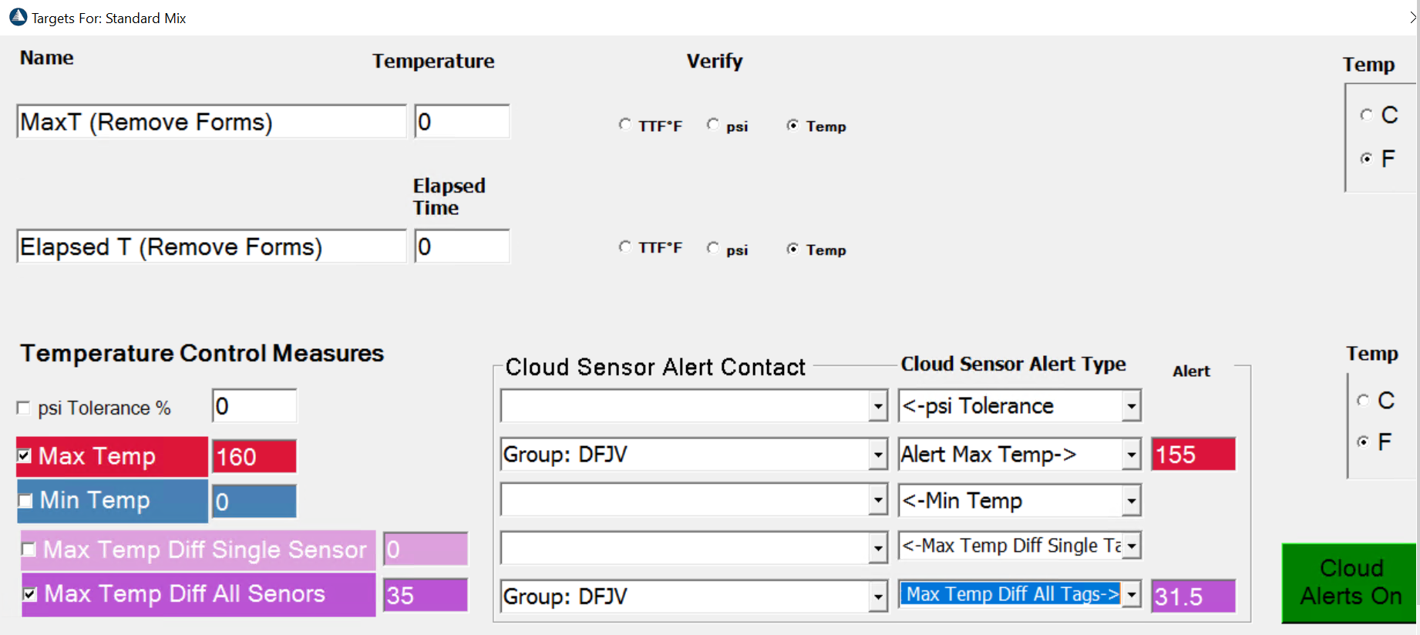
Task: Uncheck the Max Temp checkbox
Action: pyautogui.click(x=25, y=455)
